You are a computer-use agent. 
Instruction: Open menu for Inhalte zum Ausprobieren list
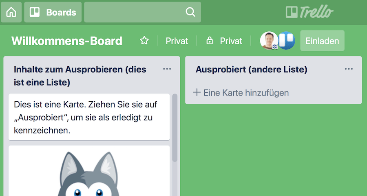click(167, 69)
